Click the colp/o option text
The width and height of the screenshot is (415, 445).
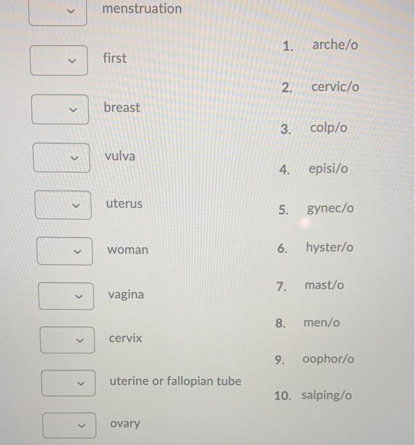(329, 128)
